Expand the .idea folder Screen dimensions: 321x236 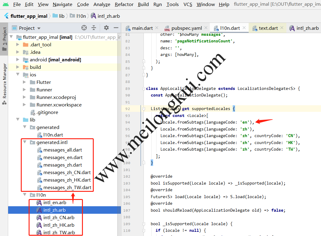coord(18,52)
